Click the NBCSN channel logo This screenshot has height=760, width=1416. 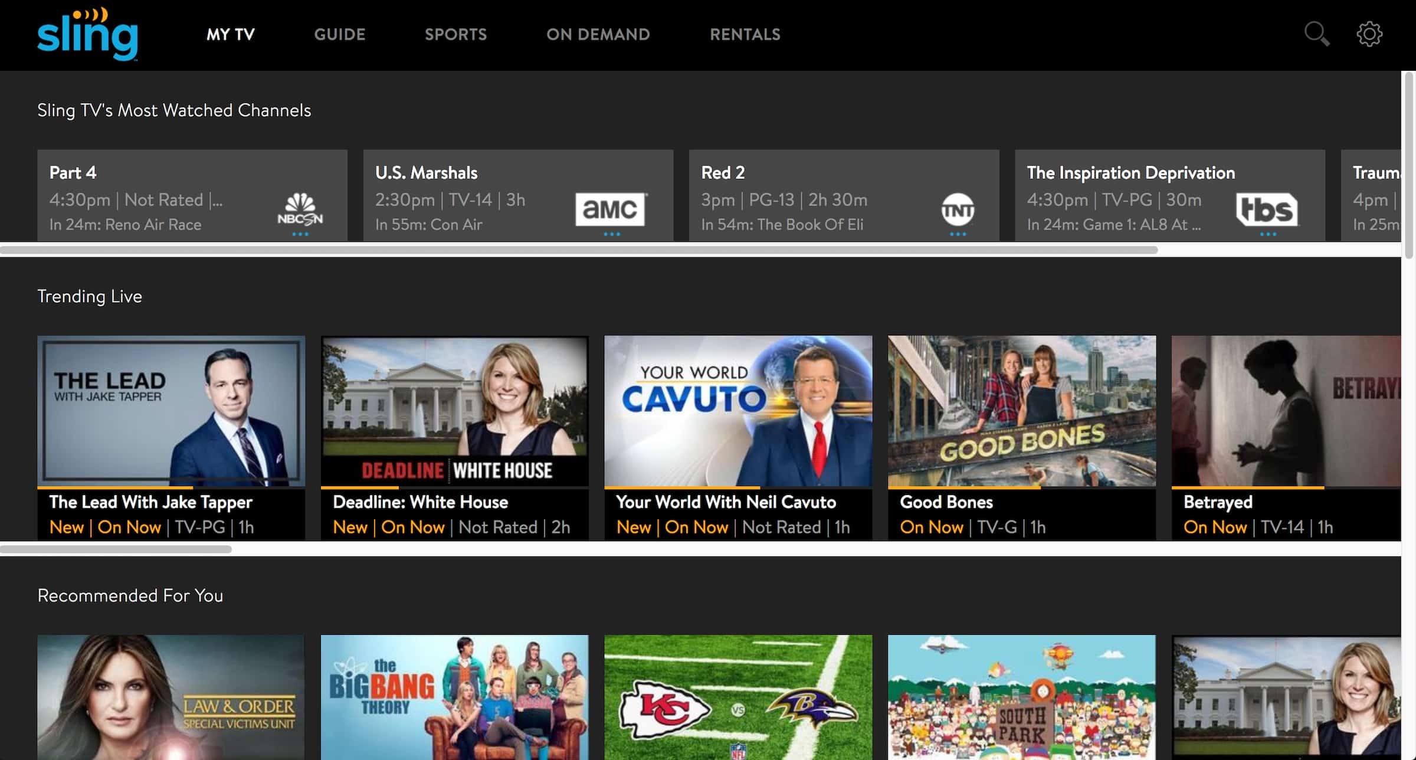pyautogui.click(x=300, y=209)
